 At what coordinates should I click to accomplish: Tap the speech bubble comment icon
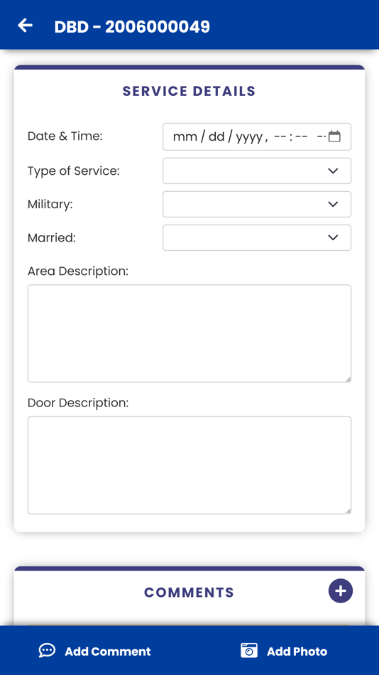47,650
